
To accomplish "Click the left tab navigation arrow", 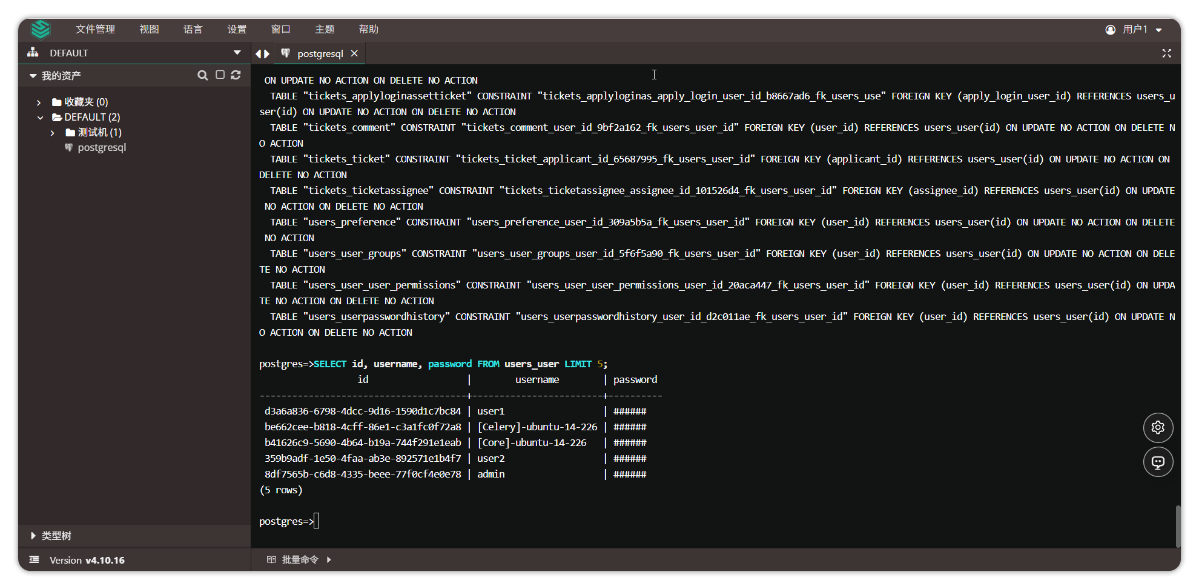I will 258,54.
